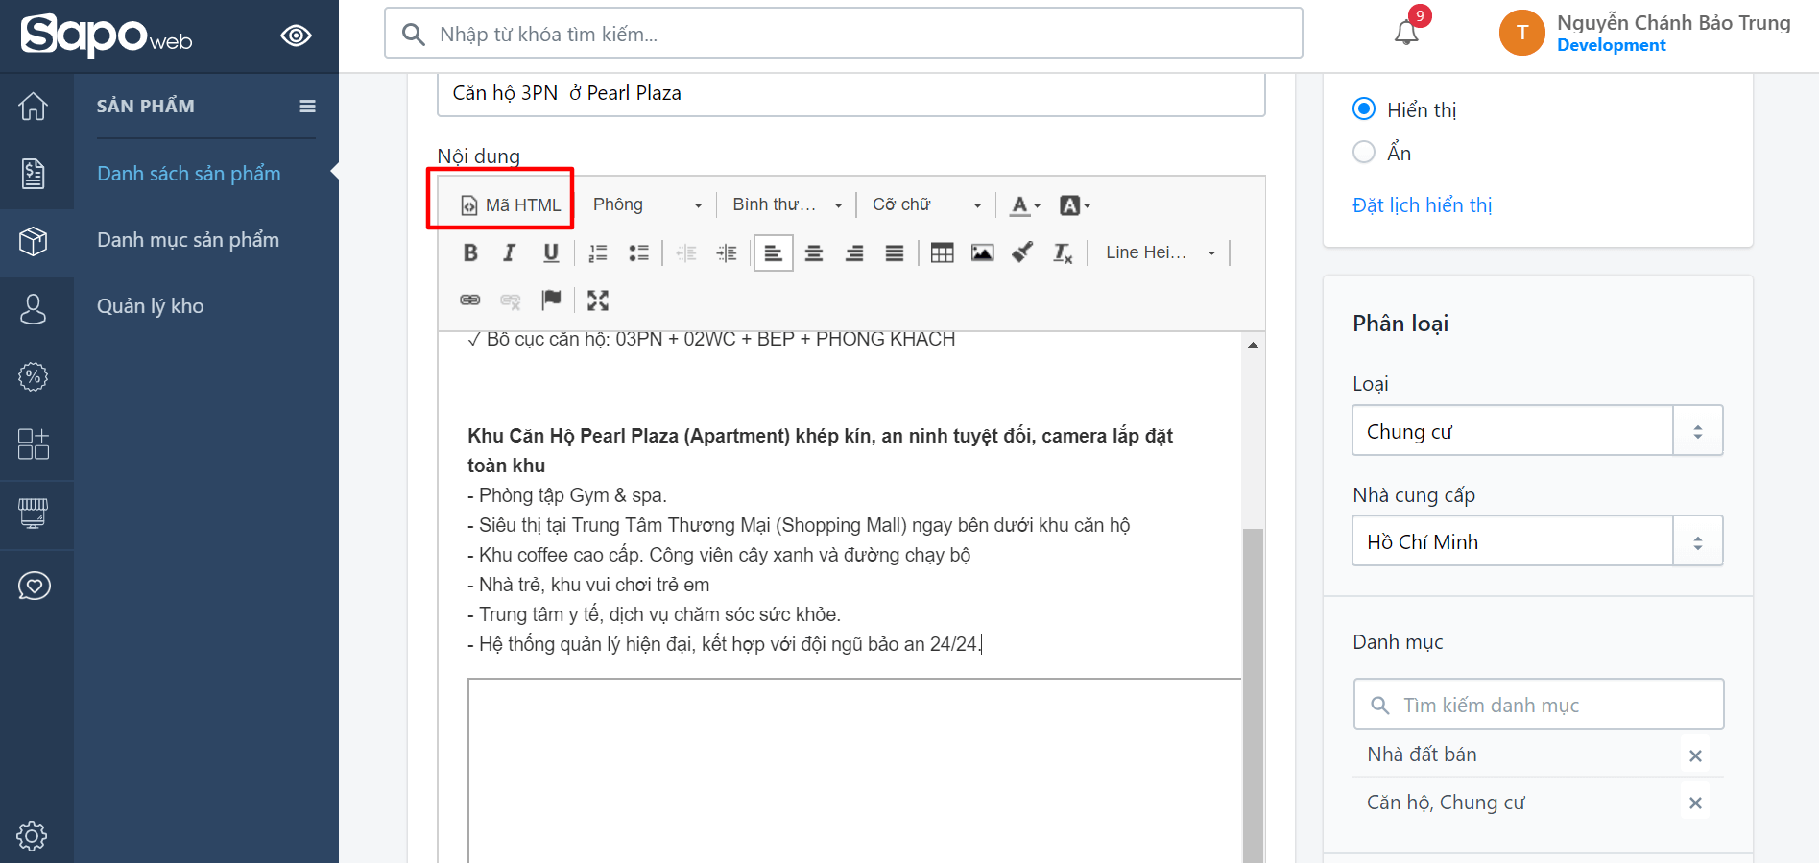Click the Đặt lịch hiển thị link
1819x863 pixels.
[x=1423, y=205]
